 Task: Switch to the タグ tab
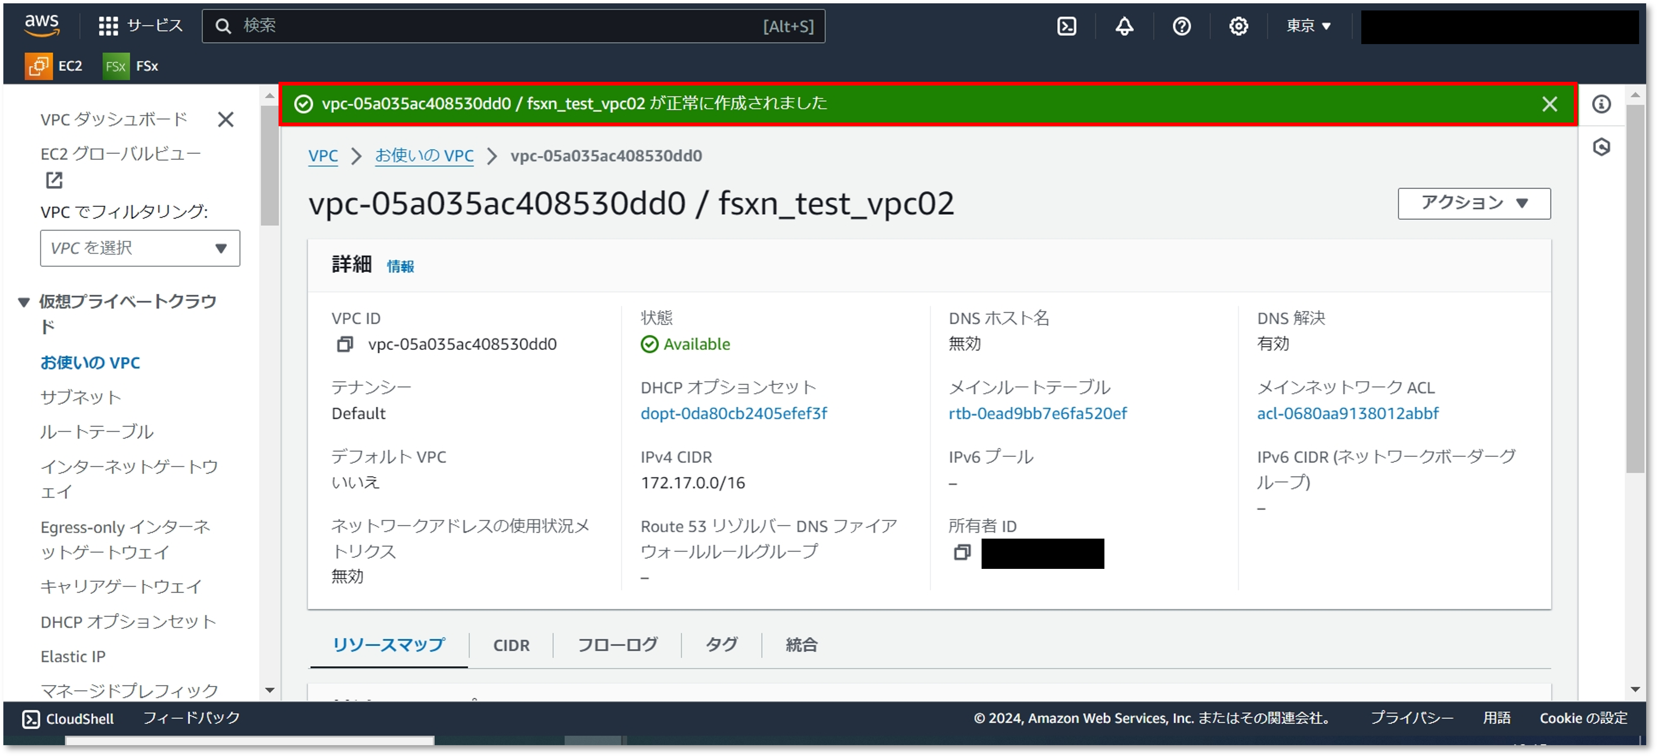722,645
